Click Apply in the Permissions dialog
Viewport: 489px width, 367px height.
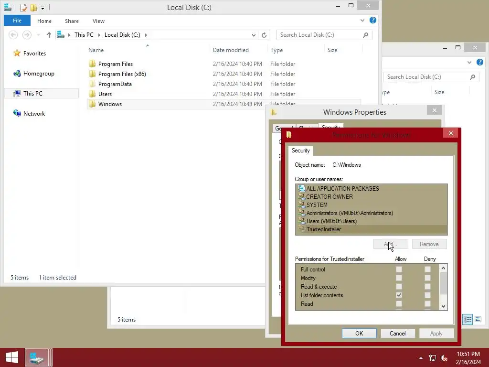click(x=436, y=333)
